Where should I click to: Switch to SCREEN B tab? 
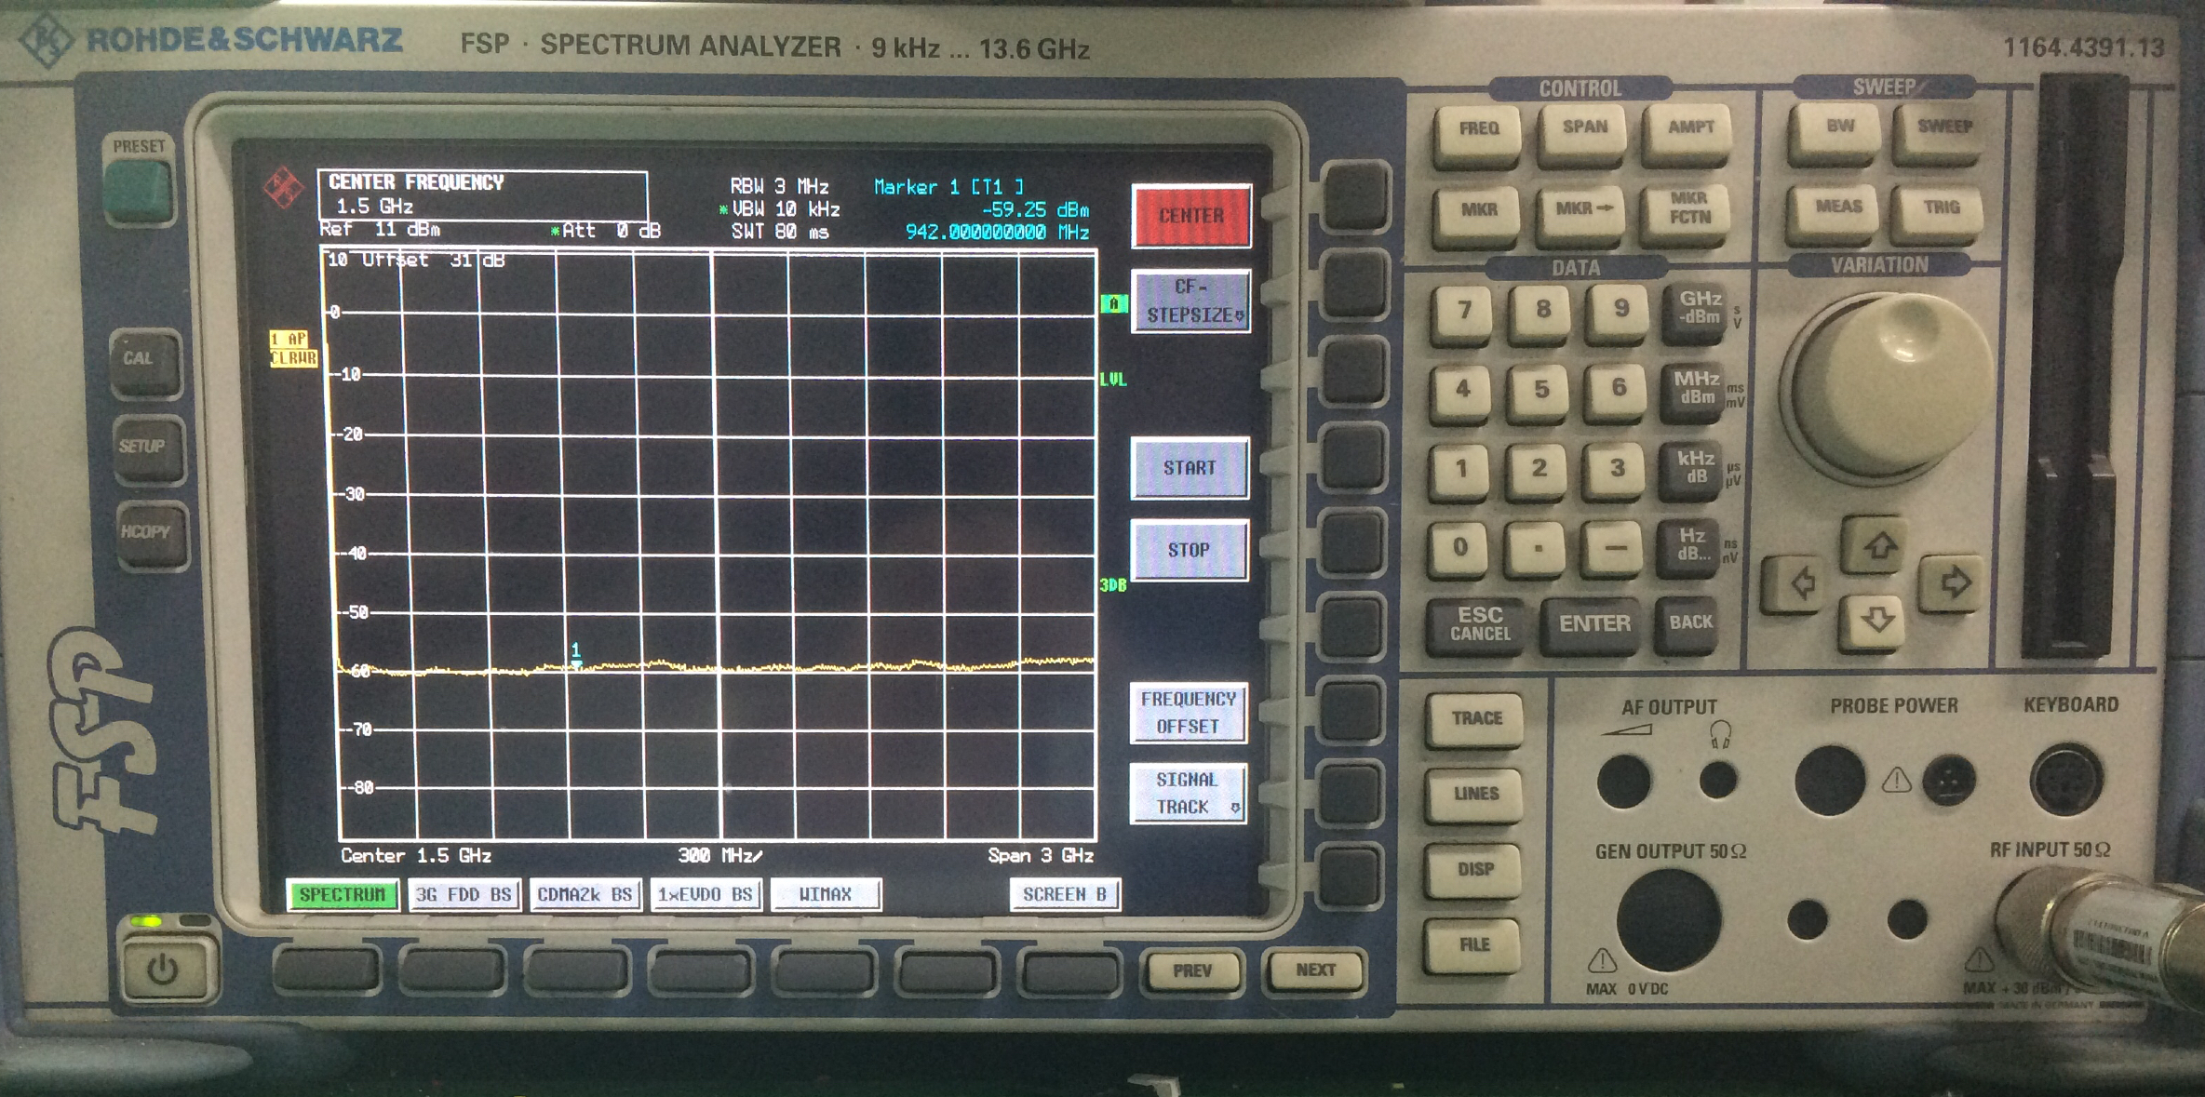tap(1065, 895)
